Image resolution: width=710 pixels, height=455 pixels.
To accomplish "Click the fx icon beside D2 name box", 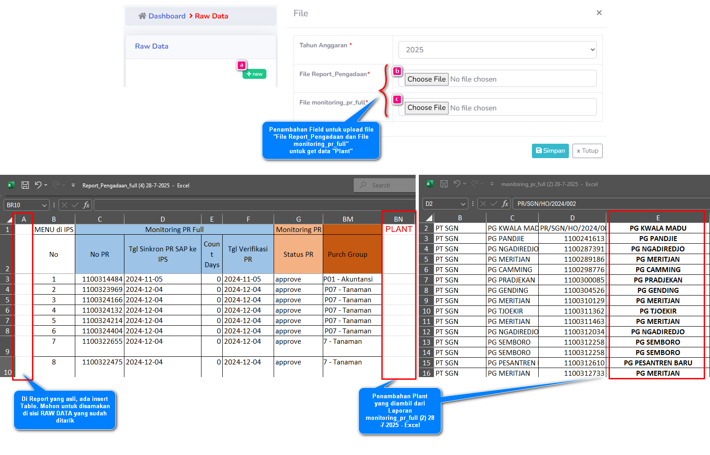I will click(505, 204).
